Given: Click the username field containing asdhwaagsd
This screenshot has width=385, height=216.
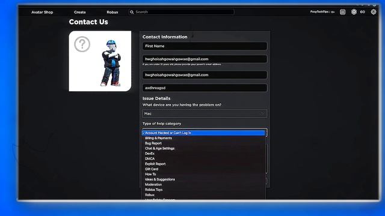Looking at the screenshot, I should click(x=205, y=88).
